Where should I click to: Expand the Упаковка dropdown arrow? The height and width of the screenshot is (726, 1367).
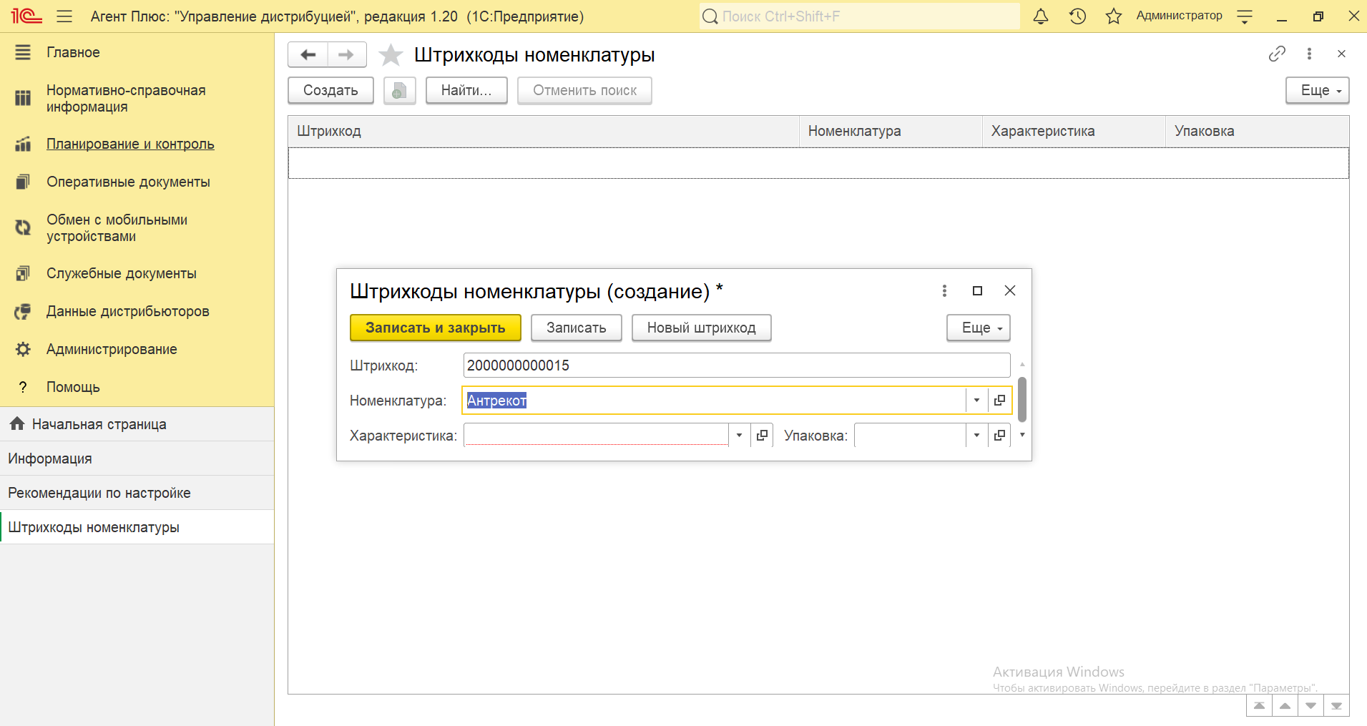(976, 436)
